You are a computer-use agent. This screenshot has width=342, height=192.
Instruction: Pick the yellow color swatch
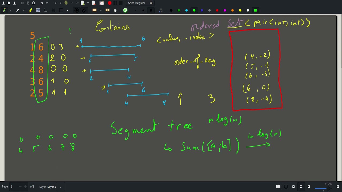point(240,10)
